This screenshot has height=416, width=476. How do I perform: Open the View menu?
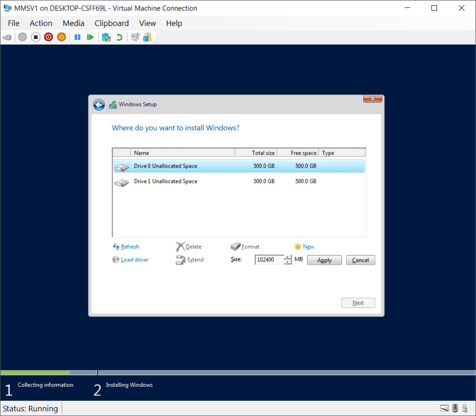pos(147,23)
